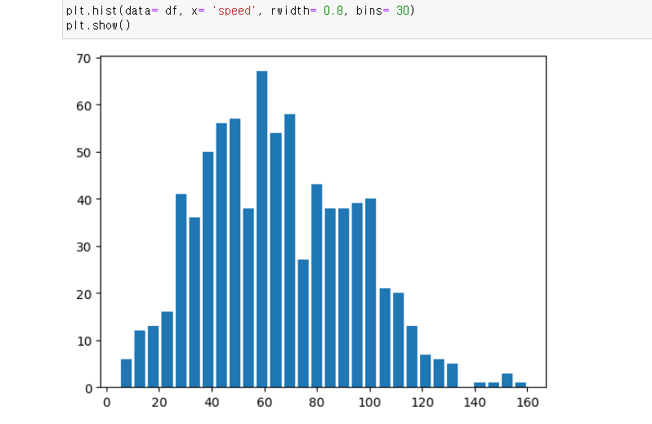
Task: Click the plt.show() code line
Action: click(98, 25)
